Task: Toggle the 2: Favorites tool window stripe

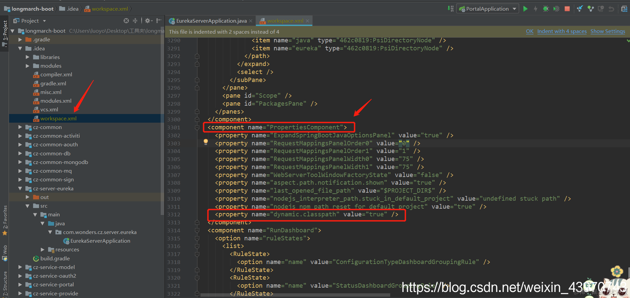Action: tap(5, 220)
